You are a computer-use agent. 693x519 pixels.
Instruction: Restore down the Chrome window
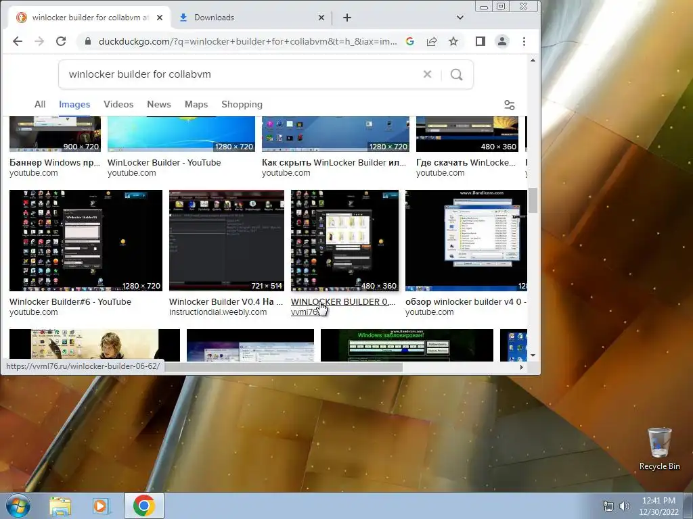point(501,6)
